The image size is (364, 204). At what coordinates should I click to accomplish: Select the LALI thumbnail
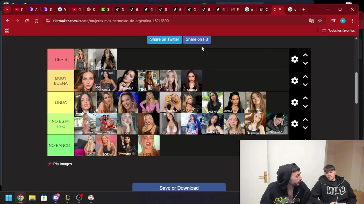tap(127, 145)
